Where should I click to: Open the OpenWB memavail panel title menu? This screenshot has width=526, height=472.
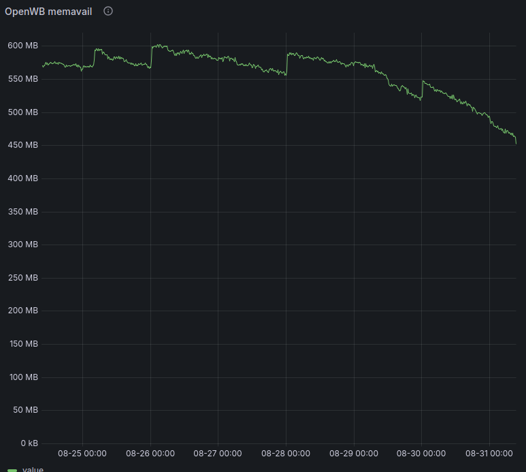tap(48, 12)
